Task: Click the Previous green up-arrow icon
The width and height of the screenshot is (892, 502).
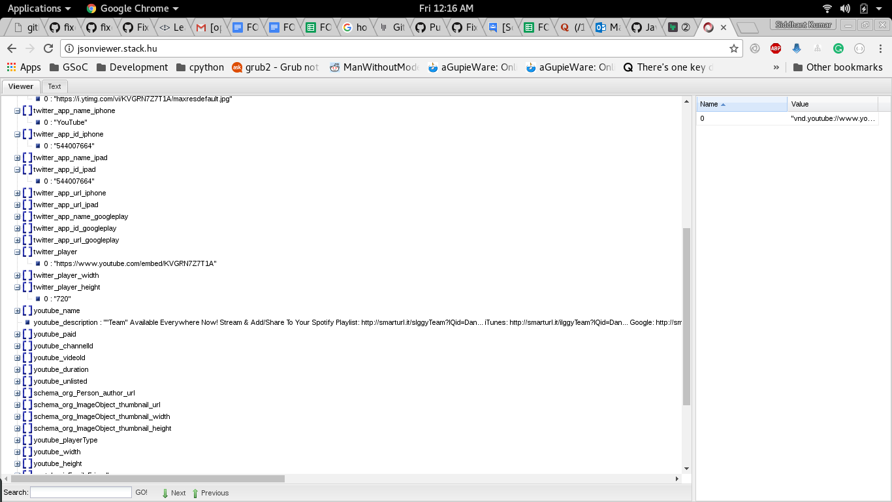Action: 195,494
